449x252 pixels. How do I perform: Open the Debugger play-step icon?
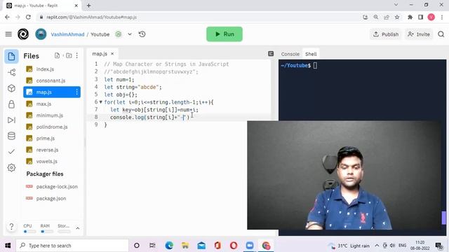coord(11,120)
